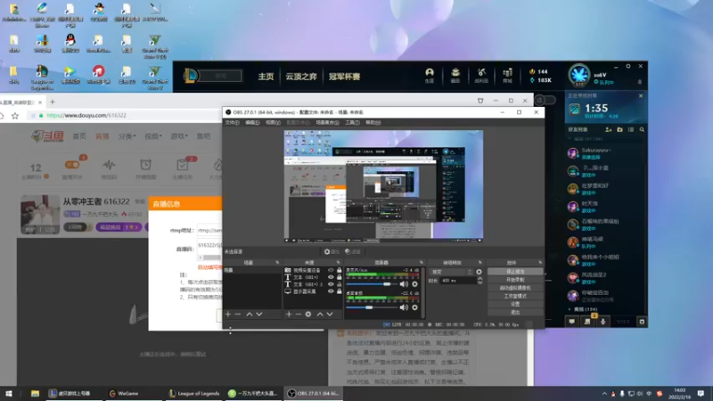
Task: Toggle lock on first text (GDI+) source
Action: click(x=340, y=277)
